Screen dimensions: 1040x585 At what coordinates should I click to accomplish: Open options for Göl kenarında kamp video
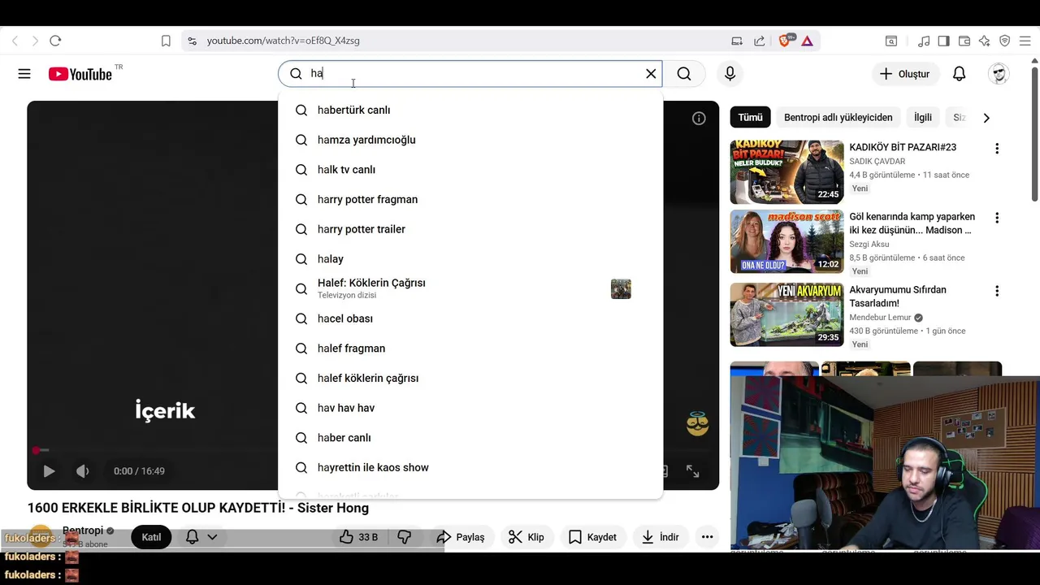coord(997,218)
